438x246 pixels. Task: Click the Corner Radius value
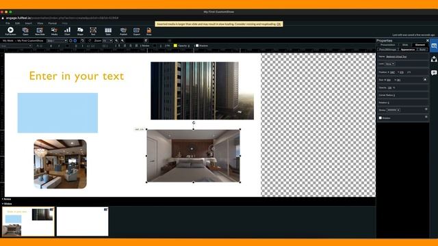pos(394,95)
